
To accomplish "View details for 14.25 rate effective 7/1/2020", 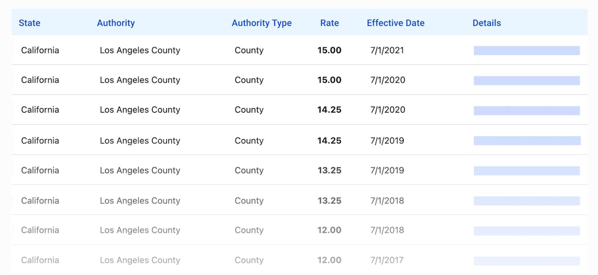I will (527, 110).
